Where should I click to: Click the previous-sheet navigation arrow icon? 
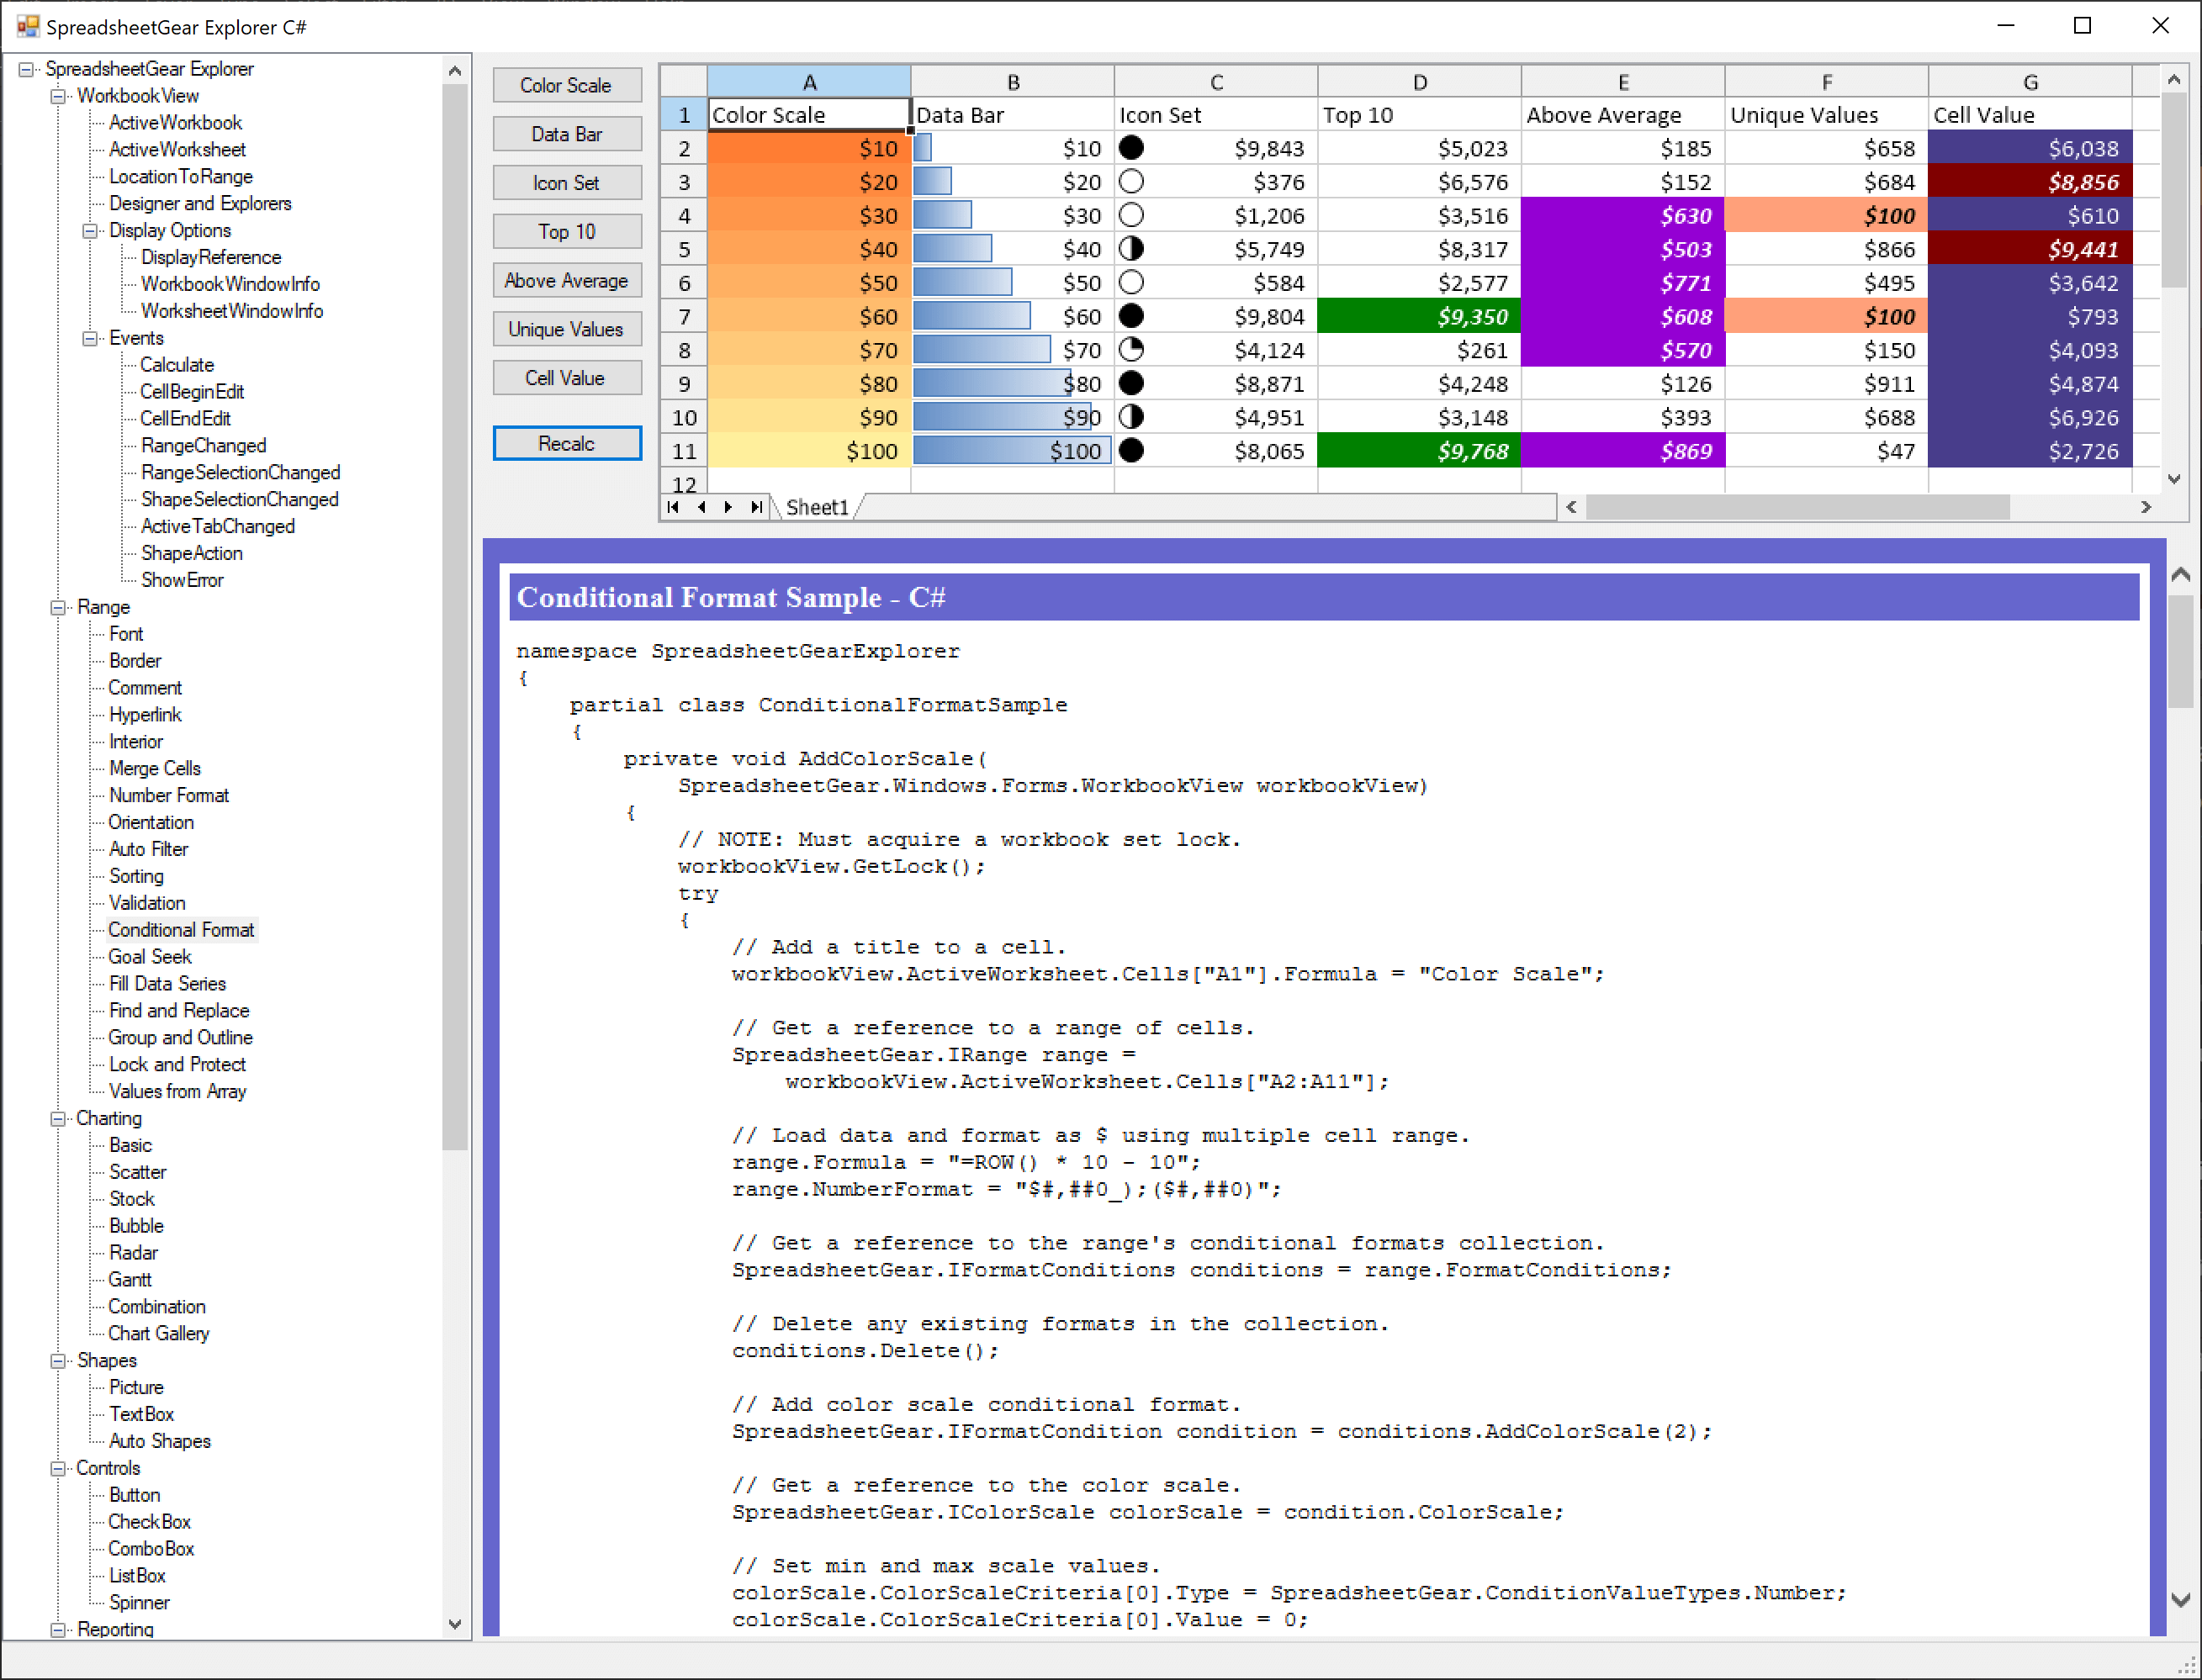(701, 507)
